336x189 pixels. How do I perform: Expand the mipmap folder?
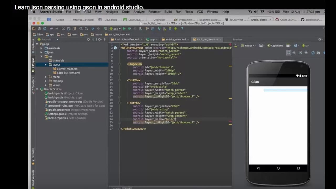point(46,81)
